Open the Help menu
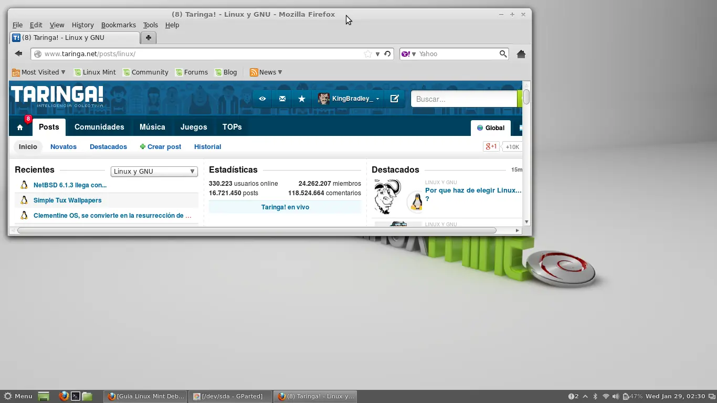This screenshot has width=717, height=403. (x=172, y=25)
